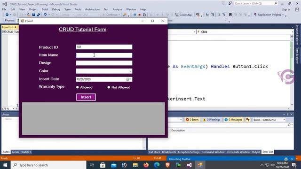Launch Microsoft Edge from taskbar

pos(157,165)
